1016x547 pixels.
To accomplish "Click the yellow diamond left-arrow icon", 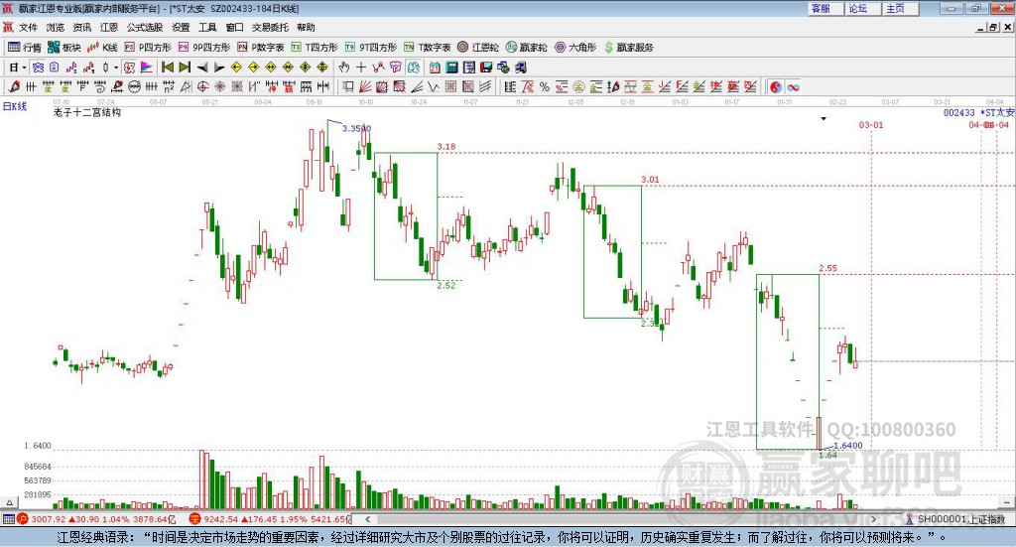I will pos(236,68).
